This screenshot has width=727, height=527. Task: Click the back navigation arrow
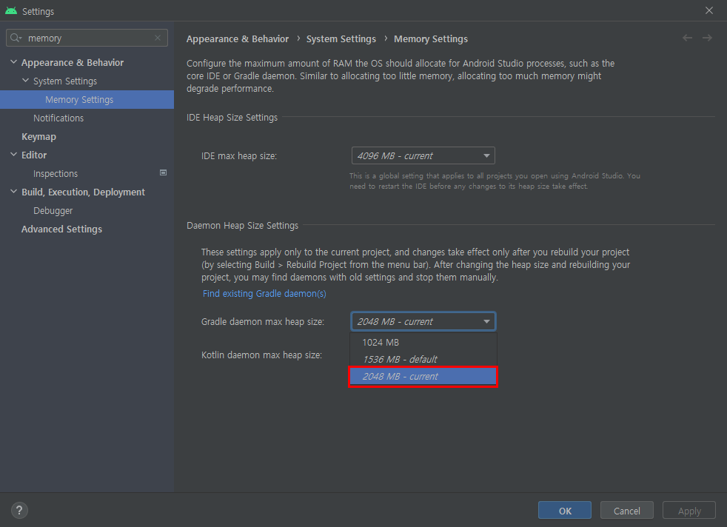click(687, 38)
